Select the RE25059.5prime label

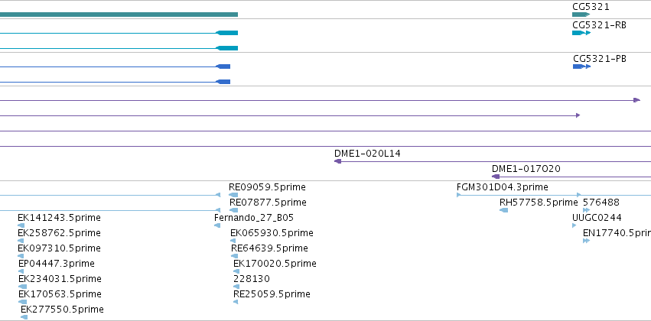click(272, 294)
